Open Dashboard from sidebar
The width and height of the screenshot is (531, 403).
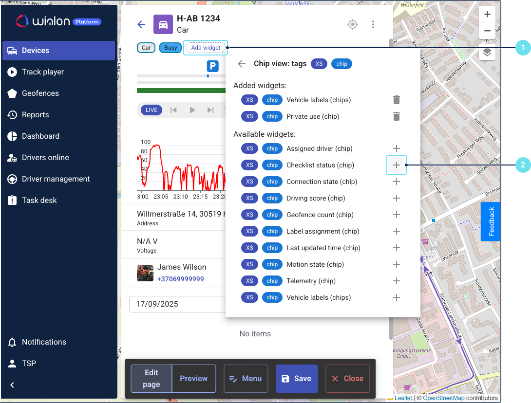(x=58, y=136)
